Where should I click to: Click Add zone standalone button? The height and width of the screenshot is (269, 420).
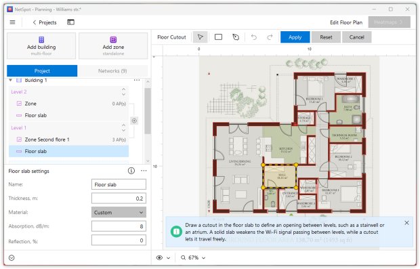pos(113,46)
